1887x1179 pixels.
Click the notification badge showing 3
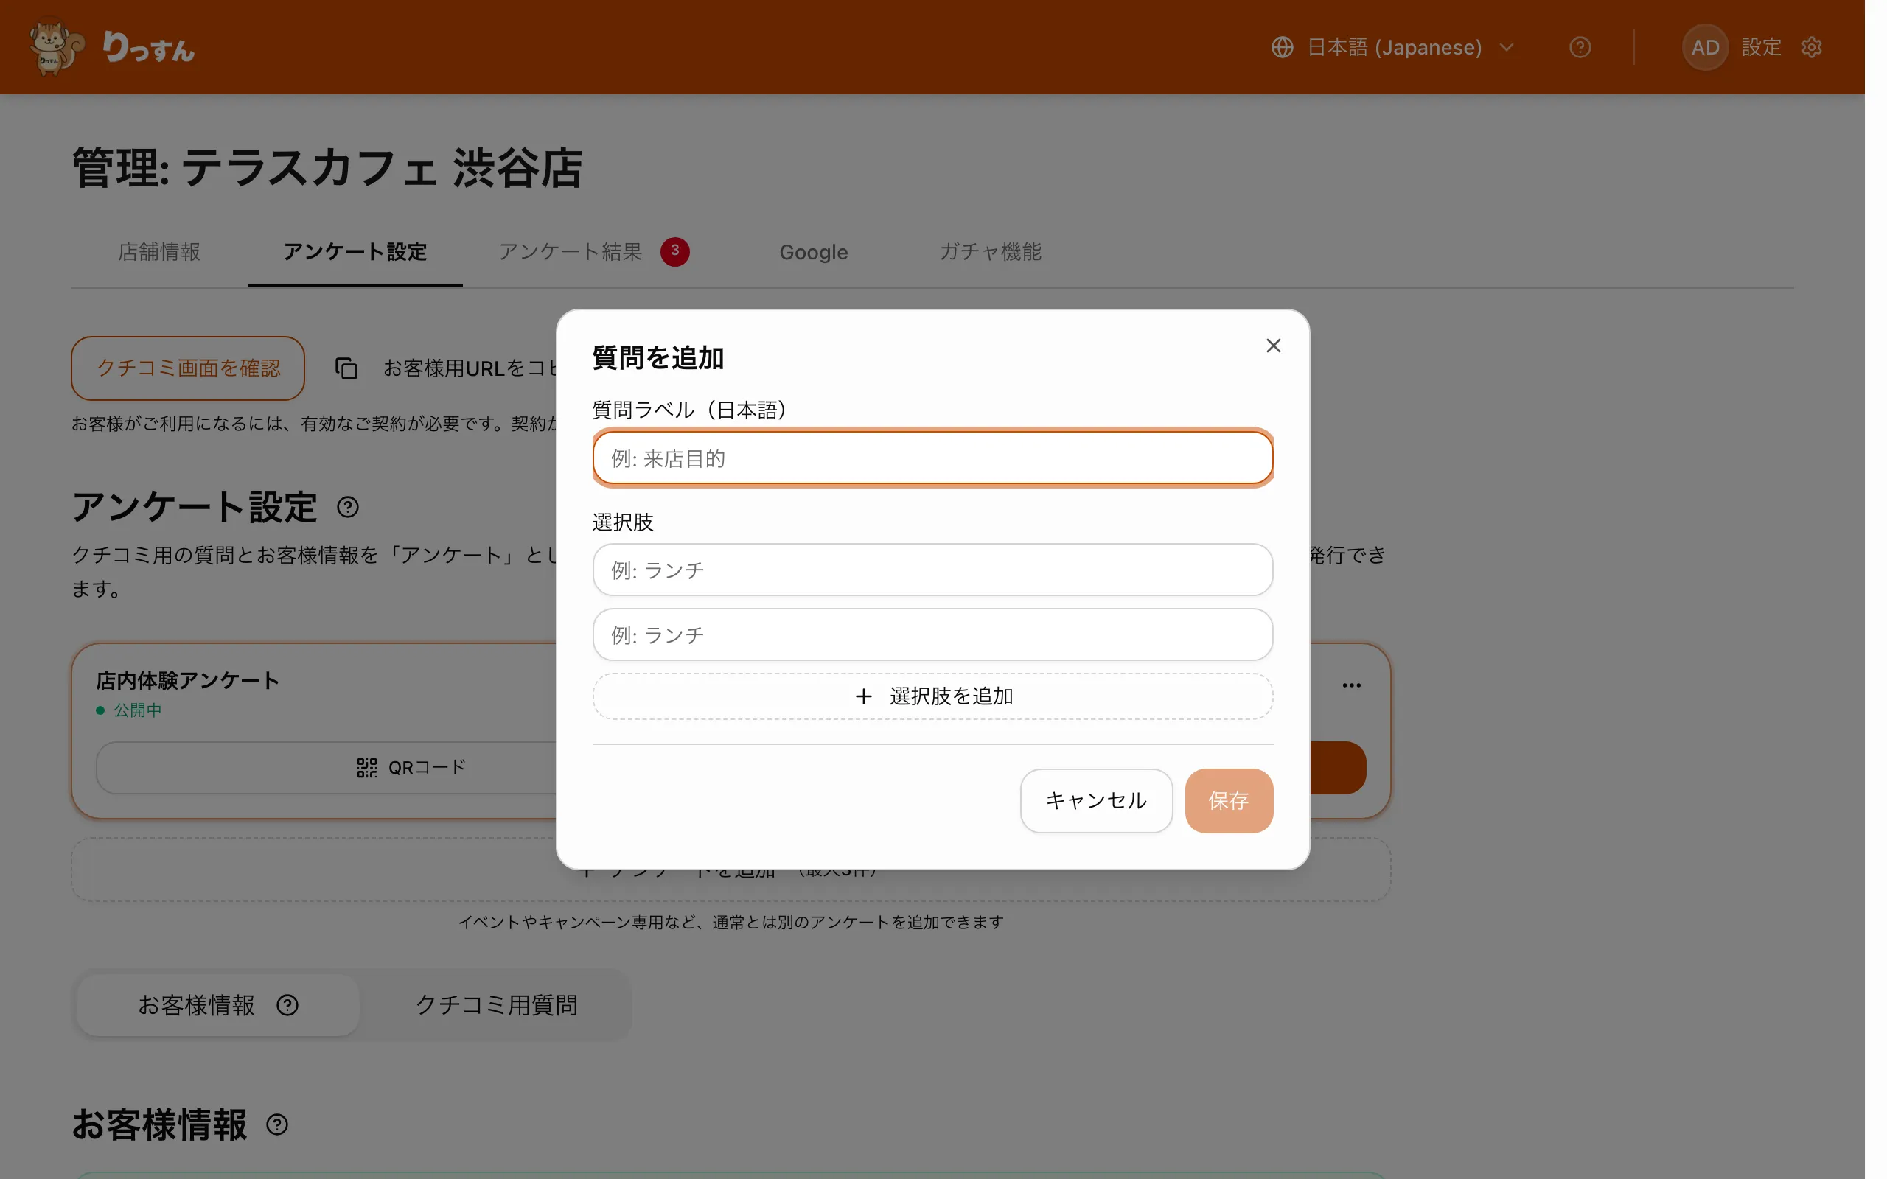[x=674, y=251]
